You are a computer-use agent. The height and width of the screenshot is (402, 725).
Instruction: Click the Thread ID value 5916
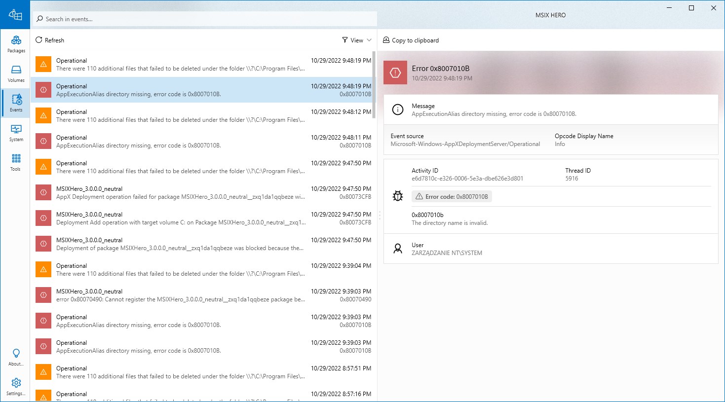[x=572, y=179]
